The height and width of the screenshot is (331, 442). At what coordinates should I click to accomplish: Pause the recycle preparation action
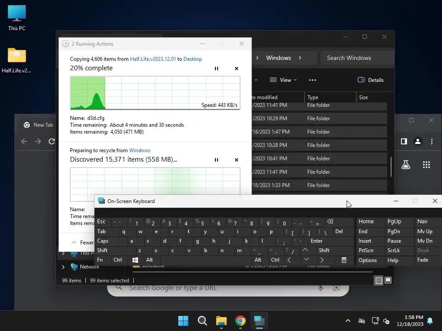pyautogui.click(x=217, y=160)
